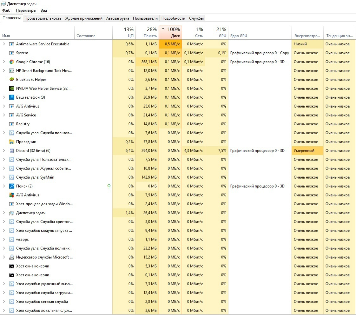Select the second Хост окна консоли row
The height and width of the screenshot is (317, 356).
coord(178,275)
